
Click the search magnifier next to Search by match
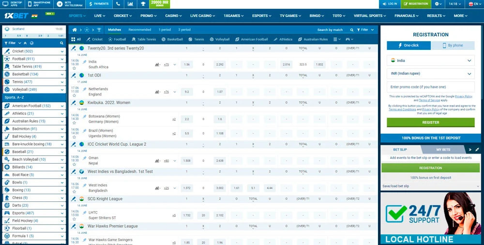pyautogui.click(x=351, y=30)
